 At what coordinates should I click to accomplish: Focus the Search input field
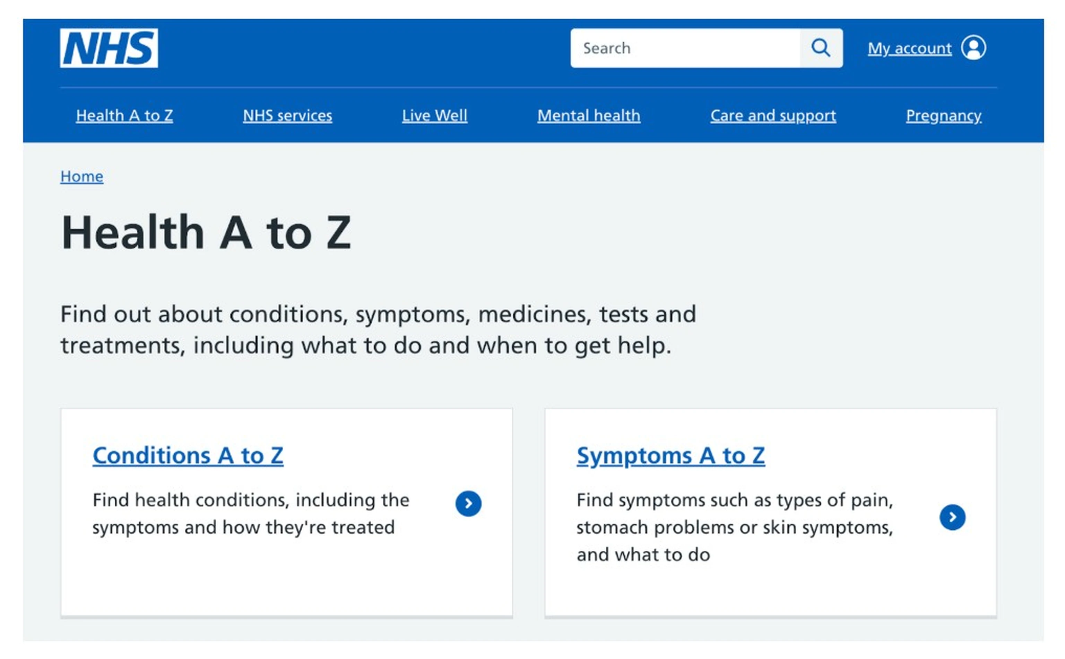pyautogui.click(x=685, y=48)
